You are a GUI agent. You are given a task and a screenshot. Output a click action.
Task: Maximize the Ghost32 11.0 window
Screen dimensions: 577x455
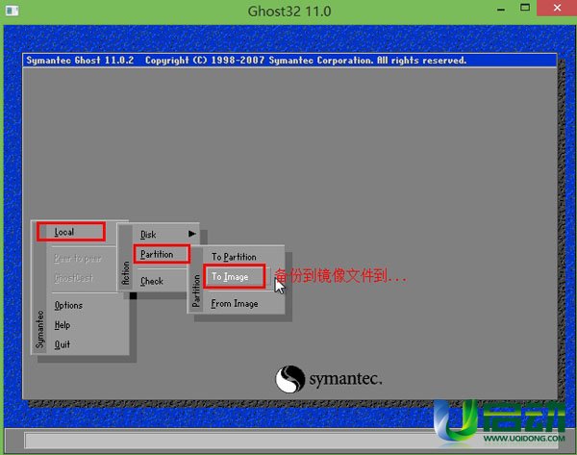tap(525, 8)
